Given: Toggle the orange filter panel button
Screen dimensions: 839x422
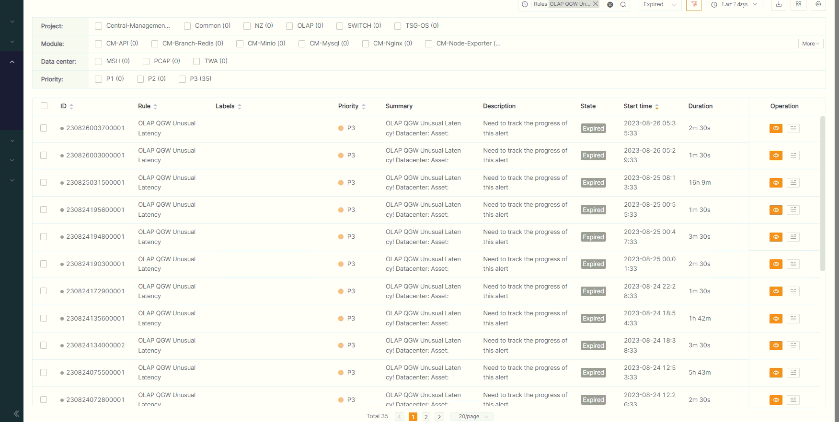Looking at the screenshot, I should (693, 5).
